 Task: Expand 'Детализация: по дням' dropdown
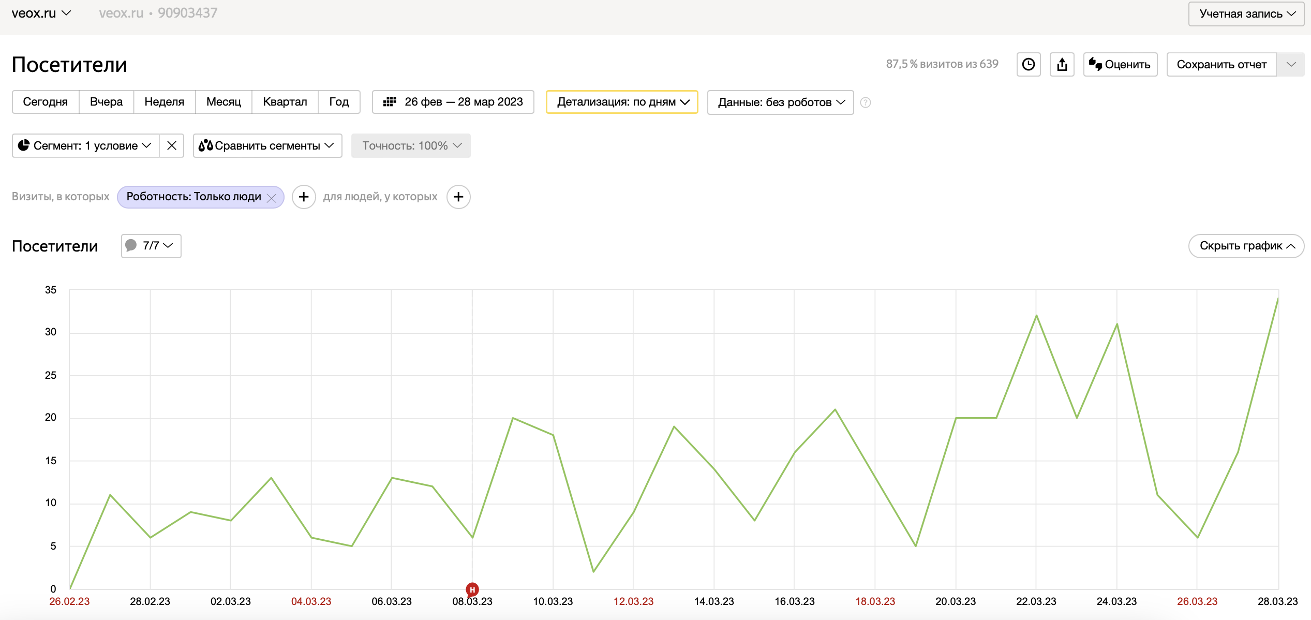(622, 102)
